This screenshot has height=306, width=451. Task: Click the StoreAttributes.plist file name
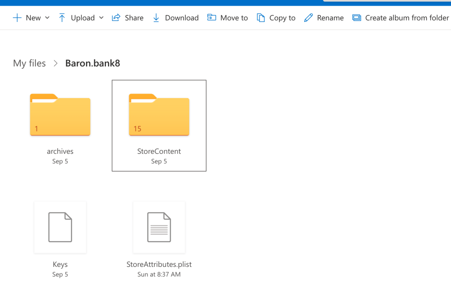(159, 264)
